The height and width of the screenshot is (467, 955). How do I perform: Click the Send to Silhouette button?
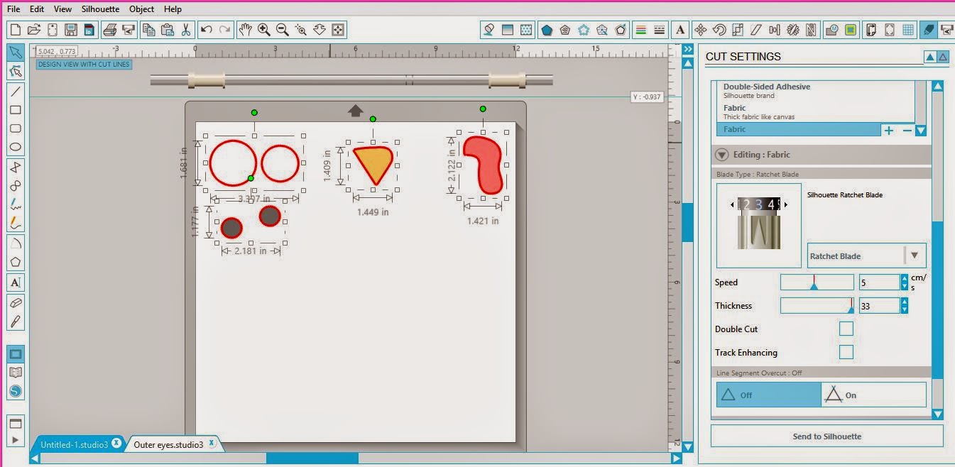[x=826, y=436]
